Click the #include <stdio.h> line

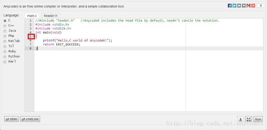click(x=52, y=24)
